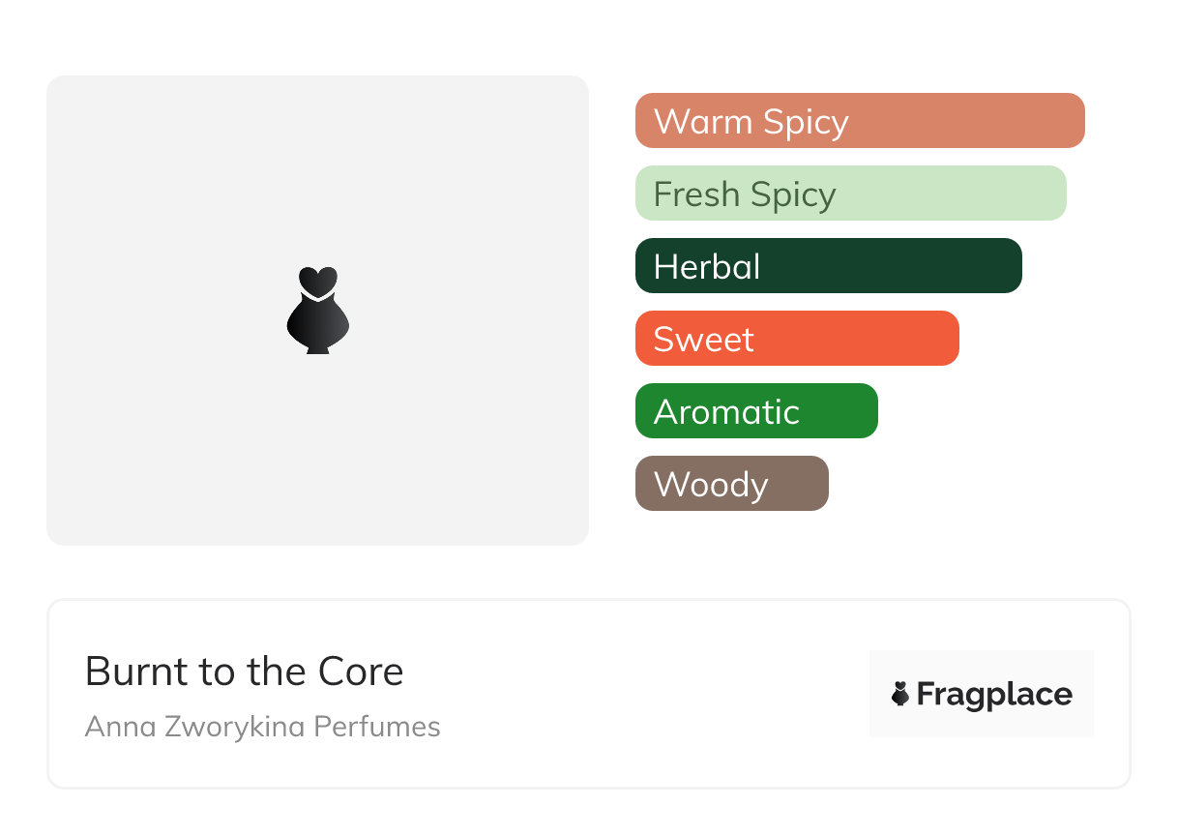Click the perfume bottle placeholder icon

[318, 311]
